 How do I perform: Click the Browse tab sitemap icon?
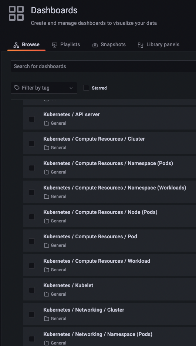click(x=16, y=45)
